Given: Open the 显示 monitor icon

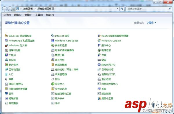Looking at the screenshot, I should click(x=6, y=94).
